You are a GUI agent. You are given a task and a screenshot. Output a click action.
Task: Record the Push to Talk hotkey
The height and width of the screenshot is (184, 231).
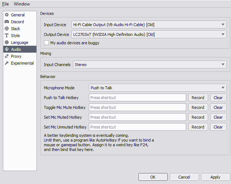tap(198, 98)
